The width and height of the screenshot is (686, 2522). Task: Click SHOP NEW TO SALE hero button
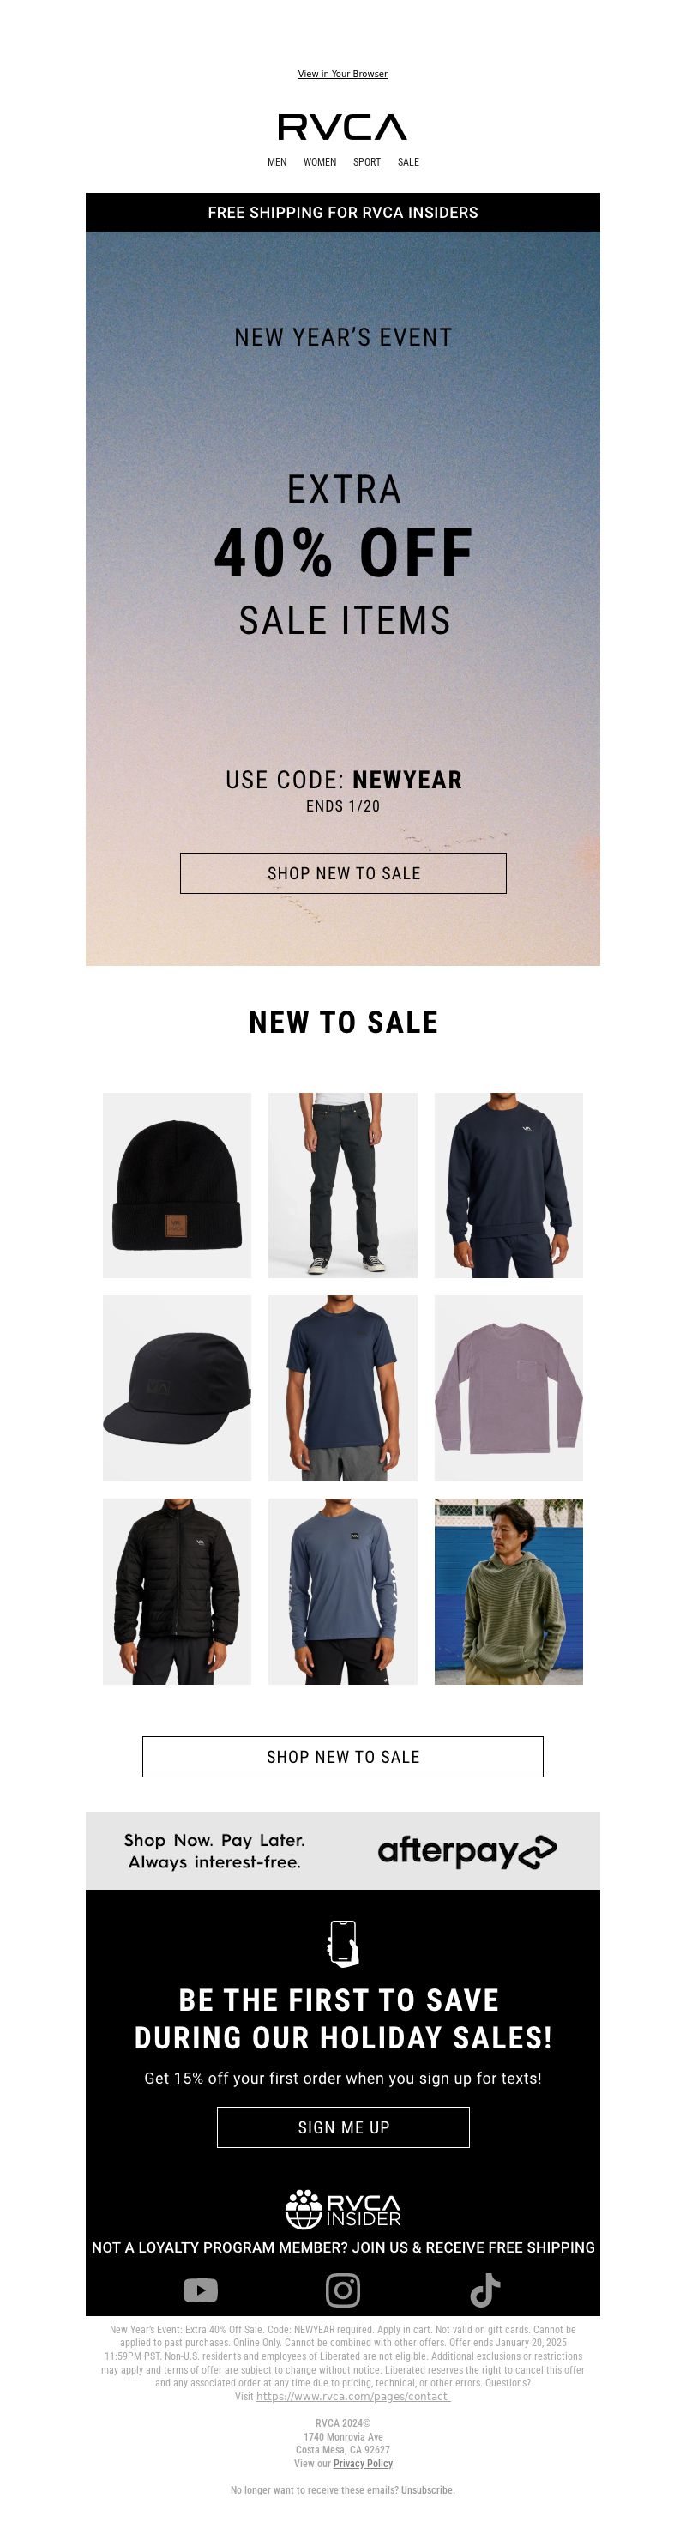(344, 873)
